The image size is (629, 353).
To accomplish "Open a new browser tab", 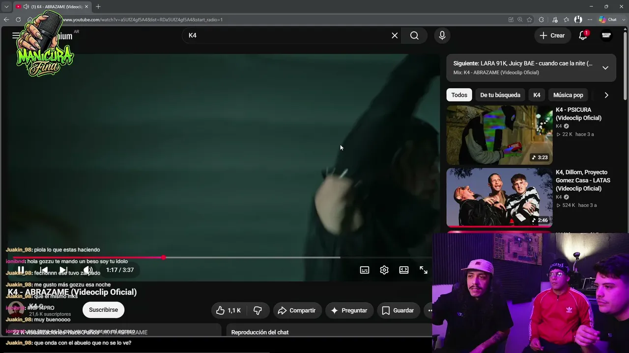I will click(98, 6).
